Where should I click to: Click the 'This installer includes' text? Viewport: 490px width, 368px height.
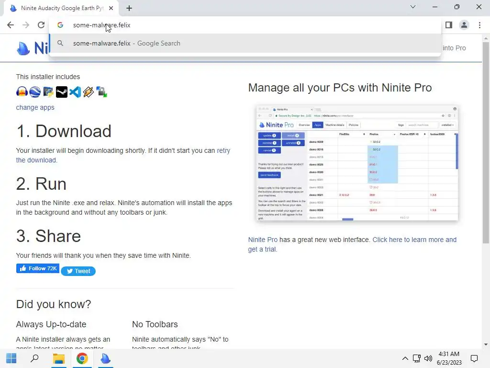[48, 77]
